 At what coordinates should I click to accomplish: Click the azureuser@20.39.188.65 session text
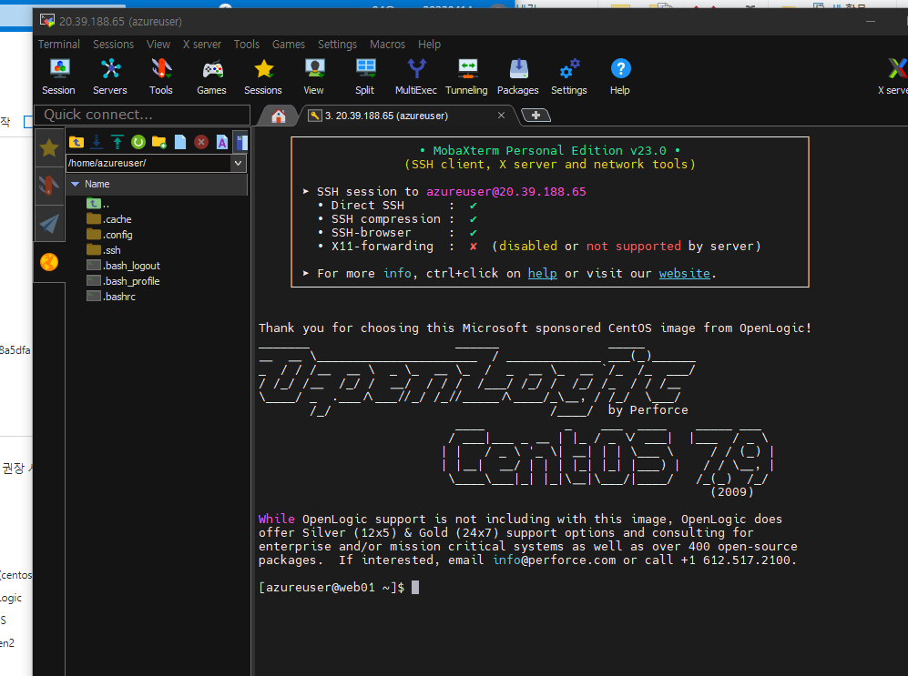[x=506, y=191]
